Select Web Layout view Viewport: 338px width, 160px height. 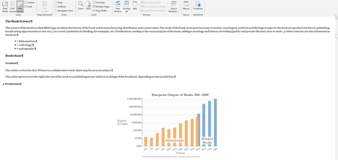point(20,6)
